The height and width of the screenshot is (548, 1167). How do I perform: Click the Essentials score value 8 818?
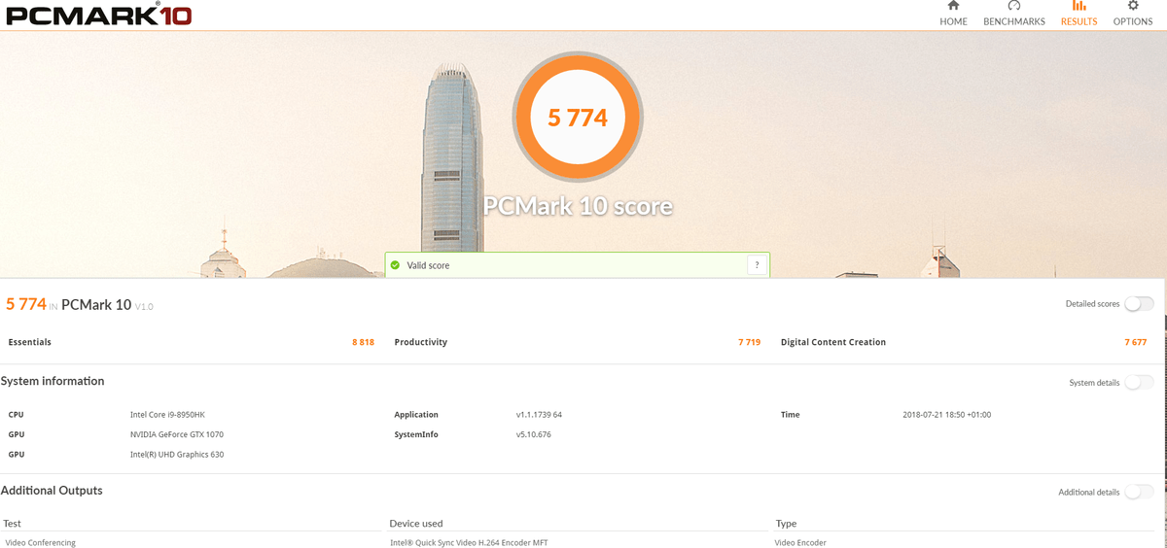pyautogui.click(x=363, y=342)
